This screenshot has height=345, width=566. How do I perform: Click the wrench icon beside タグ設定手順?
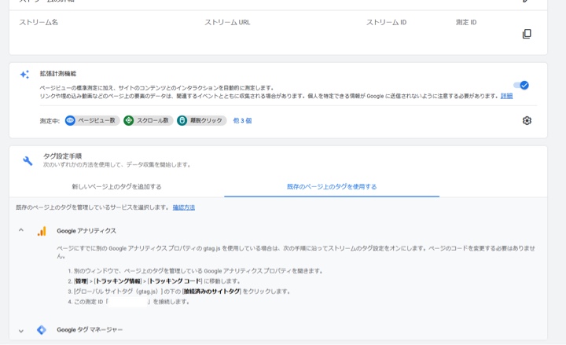[x=28, y=160]
